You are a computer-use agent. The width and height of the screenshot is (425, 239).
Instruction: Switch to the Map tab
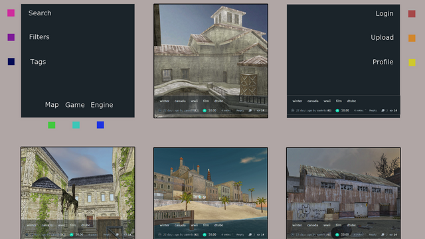(52, 105)
